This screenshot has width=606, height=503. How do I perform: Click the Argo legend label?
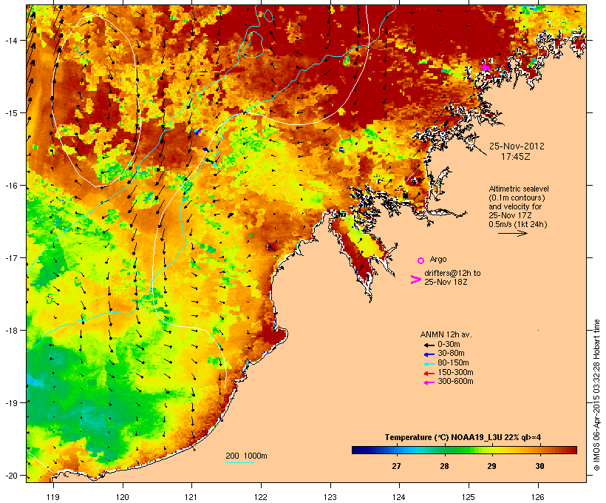point(438,259)
